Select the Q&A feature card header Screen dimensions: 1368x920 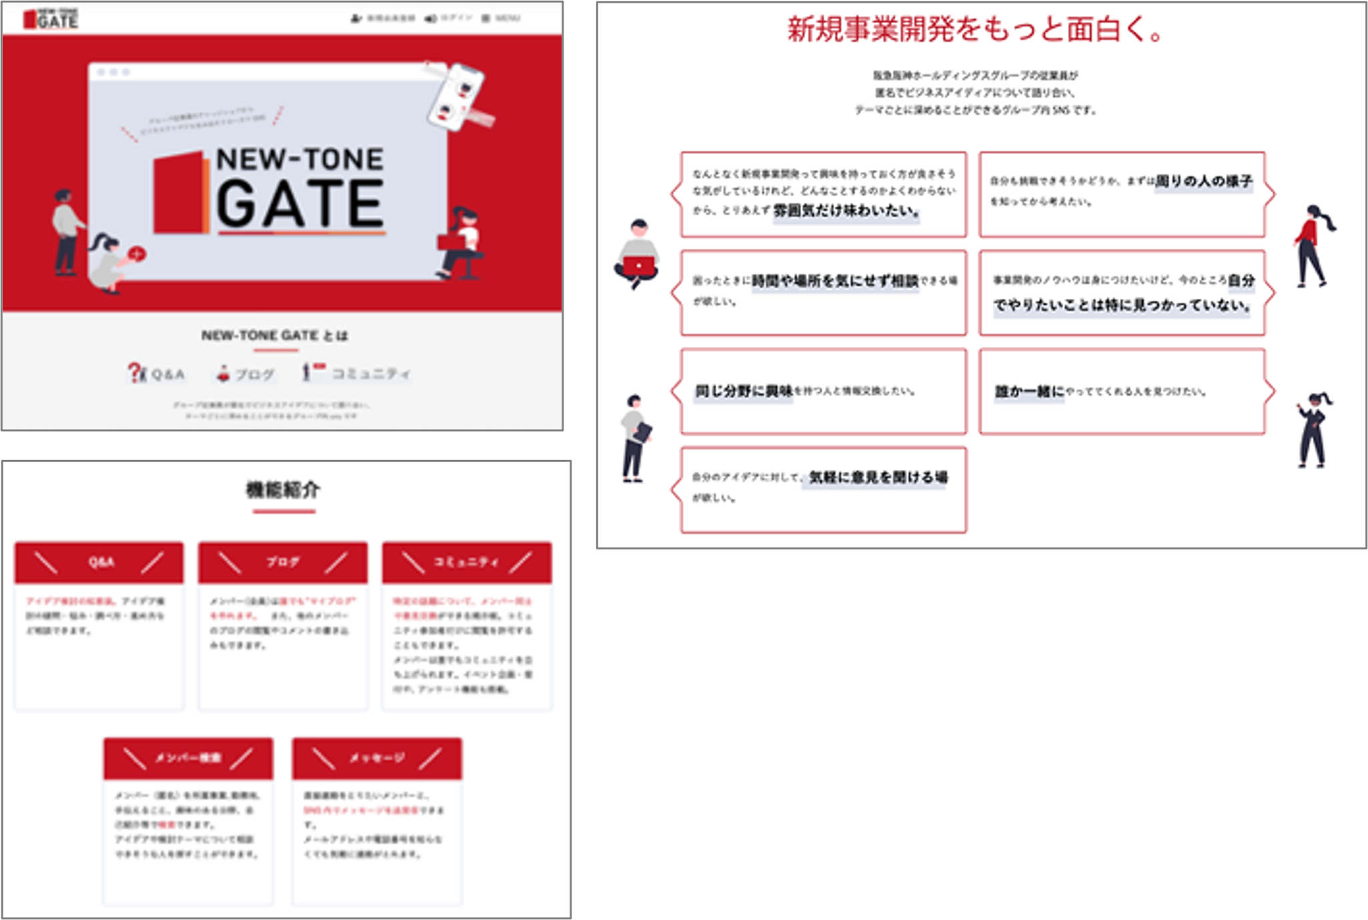tap(99, 562)
